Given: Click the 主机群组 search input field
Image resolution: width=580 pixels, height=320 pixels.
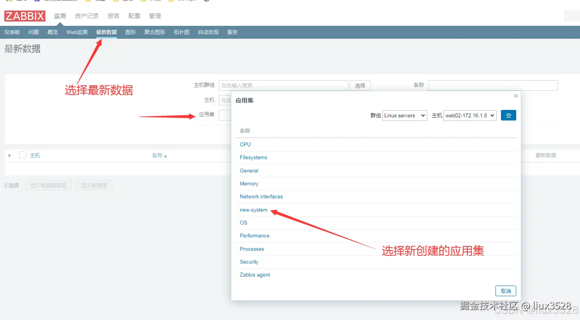Looking at the screenshot, I should (x=283, y=85).
